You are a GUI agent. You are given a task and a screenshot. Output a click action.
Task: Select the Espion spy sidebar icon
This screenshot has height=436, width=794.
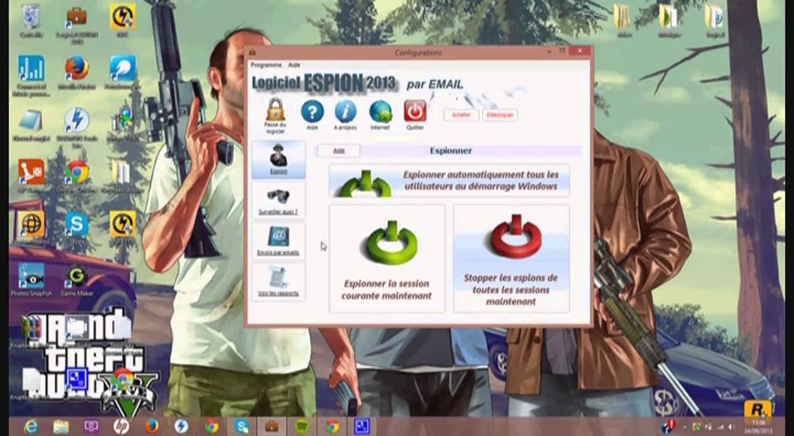pyautogui.click(x=279, y=160)
